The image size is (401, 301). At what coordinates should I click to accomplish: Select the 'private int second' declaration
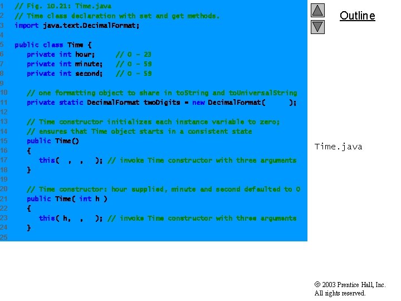click(x=65, y=74)
